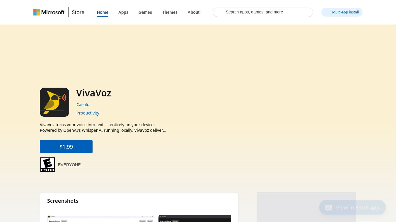Click the Microsoft logo

(49, 12)
